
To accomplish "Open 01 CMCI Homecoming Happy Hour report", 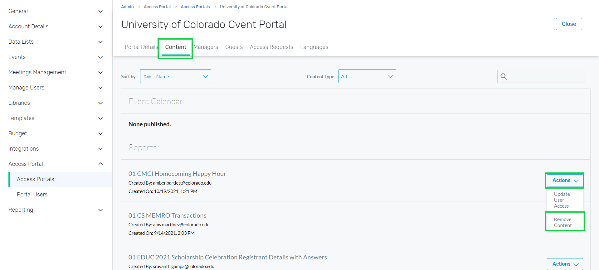I will [177, 174].
